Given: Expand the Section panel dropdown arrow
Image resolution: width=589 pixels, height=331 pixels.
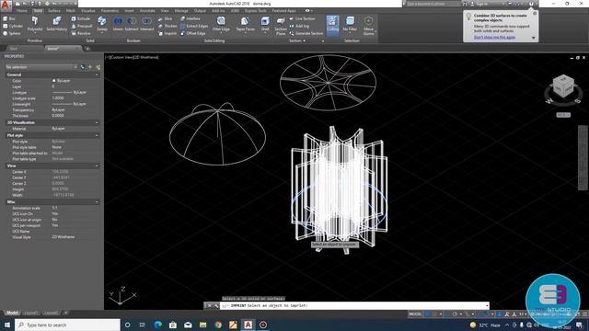Looking at the screenshot, I should point(304,40).
